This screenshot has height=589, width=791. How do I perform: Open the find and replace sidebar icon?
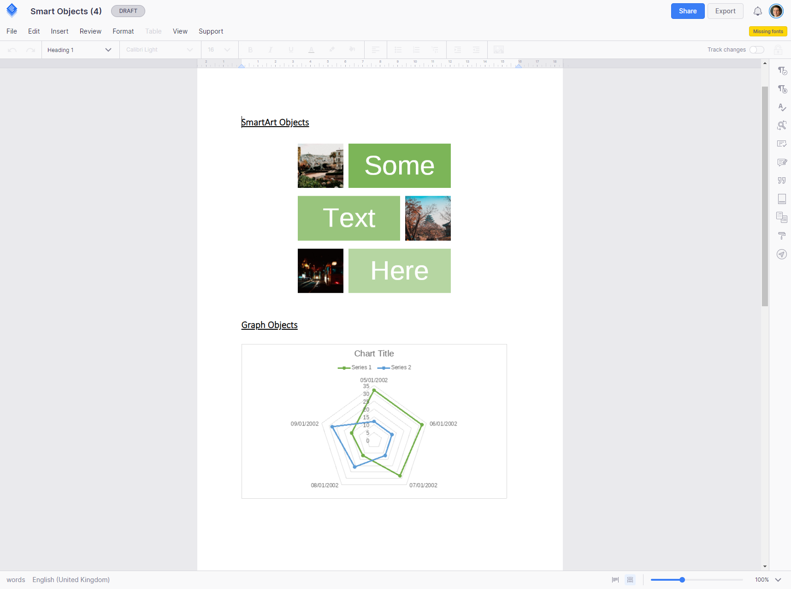tap(782, 125)
